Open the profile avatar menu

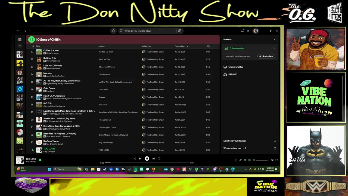(256, 31)
